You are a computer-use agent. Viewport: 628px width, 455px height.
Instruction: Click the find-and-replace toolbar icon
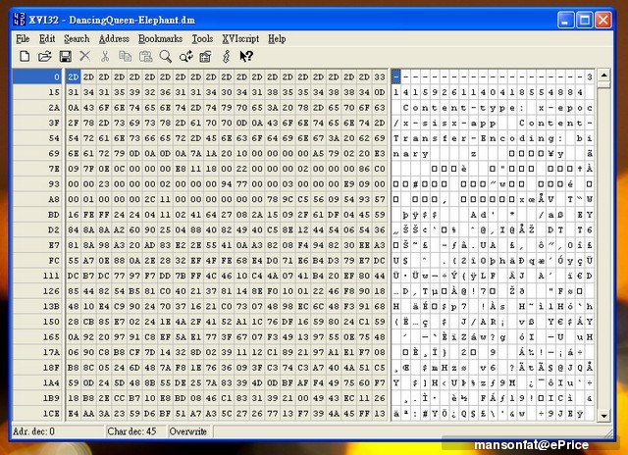pos(185,57)
